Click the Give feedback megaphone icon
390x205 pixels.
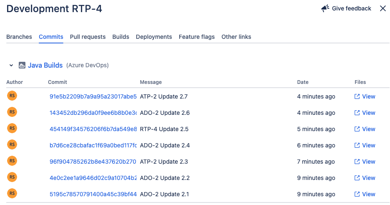(325, 8)
